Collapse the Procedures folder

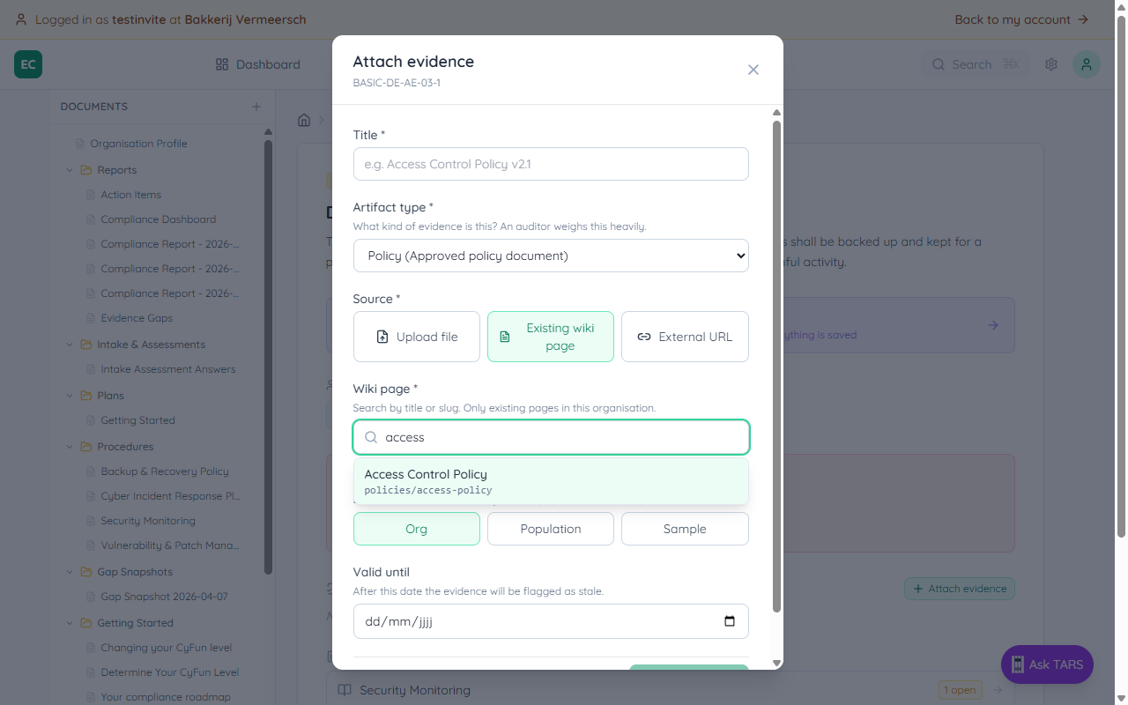pos(70,446)
